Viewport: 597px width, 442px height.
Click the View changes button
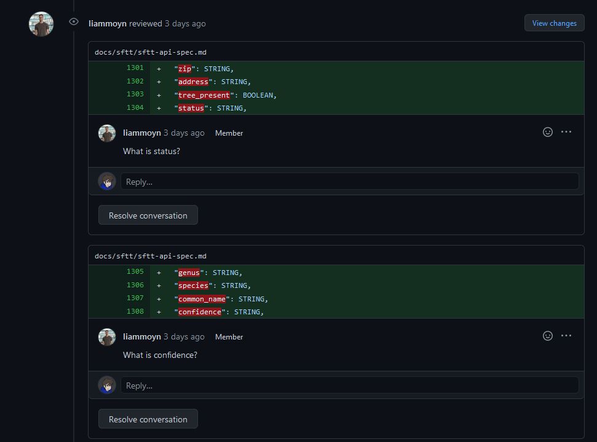pos(553,23)
